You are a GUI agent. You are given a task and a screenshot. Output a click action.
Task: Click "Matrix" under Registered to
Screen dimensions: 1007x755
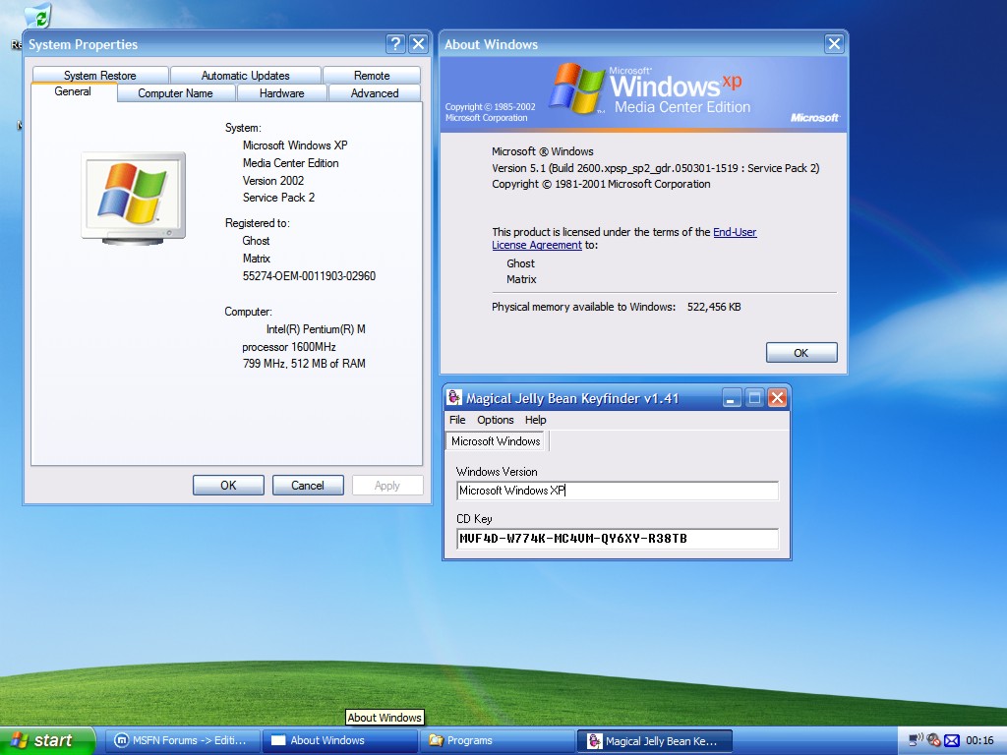pyautogui.click(x=257, y=259)
